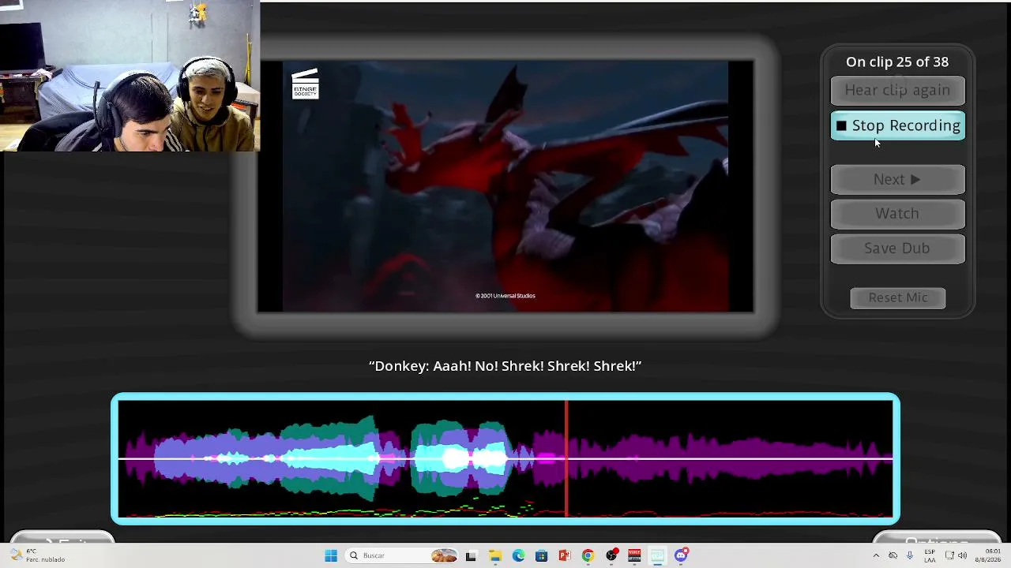Image resolution: width=1011 pixels, height=568 pixels.
Task: Click the "On clip 25 of 38" counter
Action: 897,62
